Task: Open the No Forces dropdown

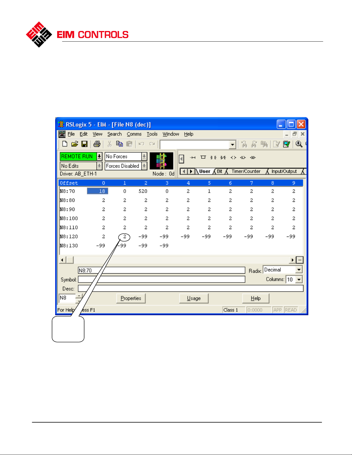Action: (x=144, y=156)
